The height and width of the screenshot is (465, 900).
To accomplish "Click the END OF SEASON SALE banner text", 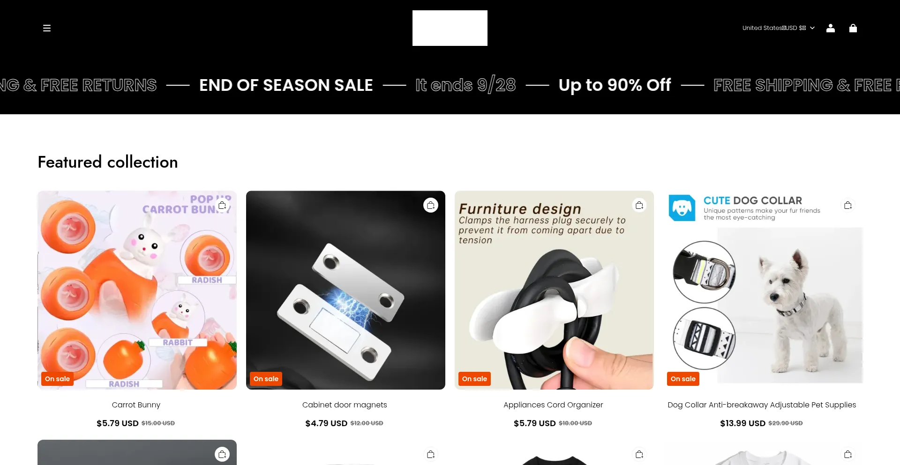I will click(x=286, y=85).
